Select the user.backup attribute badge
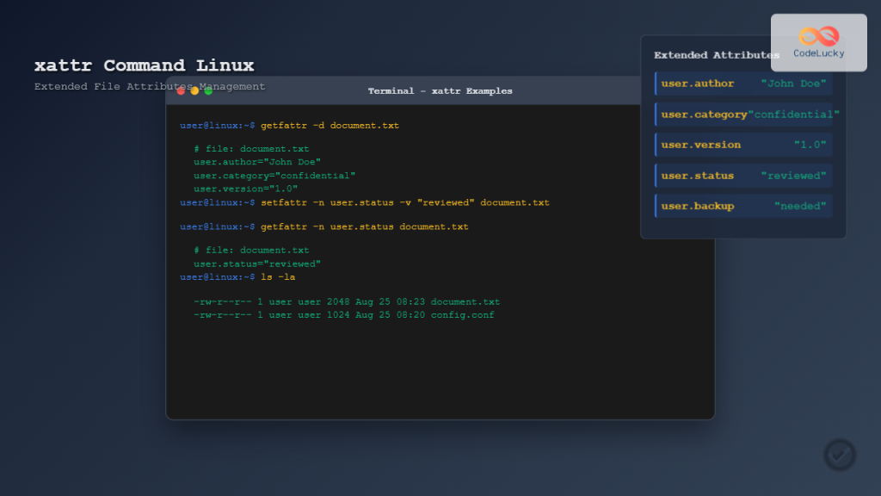This screenshot has width=881, height=496. [742, 206]
